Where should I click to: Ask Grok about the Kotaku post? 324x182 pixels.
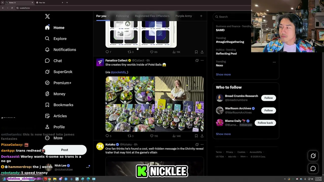pyautogui.click(x=197, y=145)
